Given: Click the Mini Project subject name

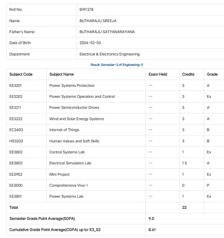Looking at the screenshot, I should click(59, 174).
